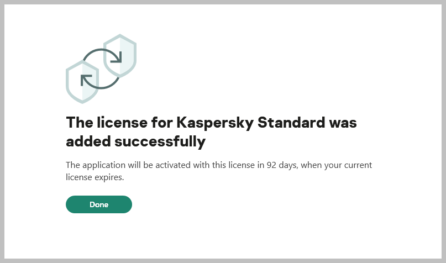The width and height of the screenshot is (446, 263).
Task: Click the Done button
Action: pyautogui.click(x=99, y=204)
